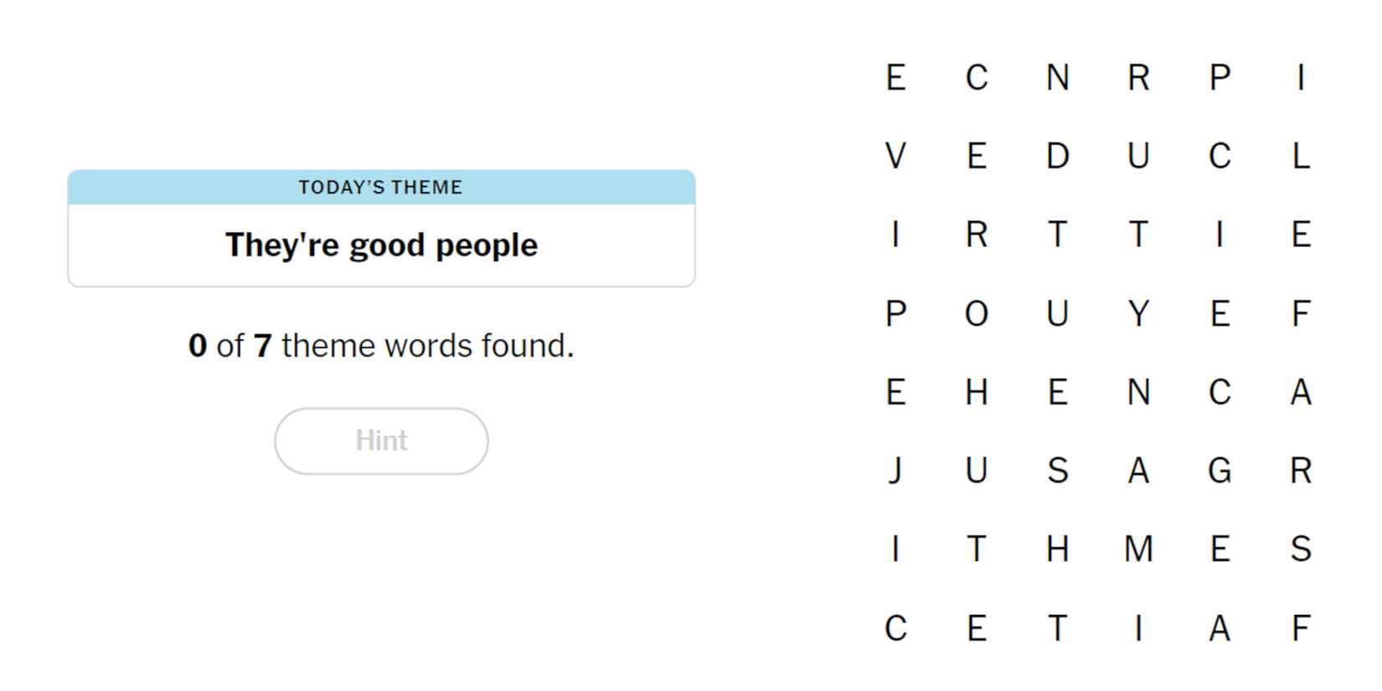Image resolution: width=1382 pixels, height=691 pixels.
Task: Select the letter V tile
Action: [x=895, y=156]
